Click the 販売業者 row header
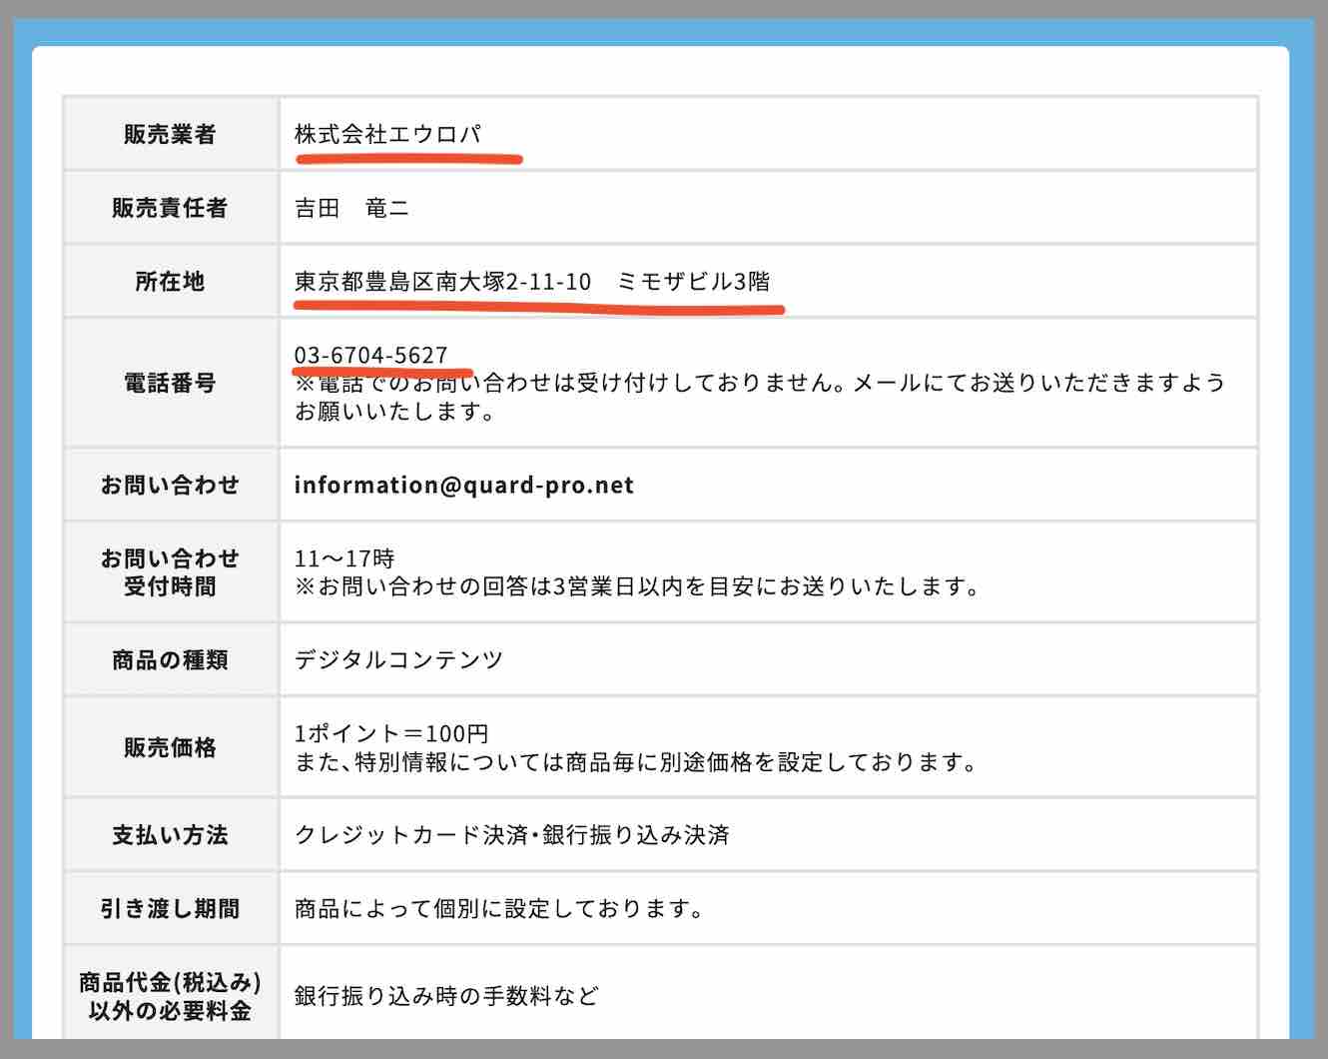 [170, 135]
